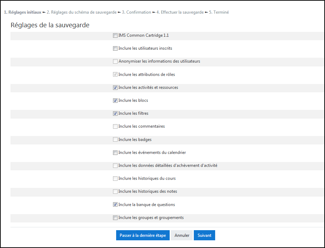Screen dimensions: 325x248
Task: Check Inclure les historiques des notes
Action: tap(115, 192)
